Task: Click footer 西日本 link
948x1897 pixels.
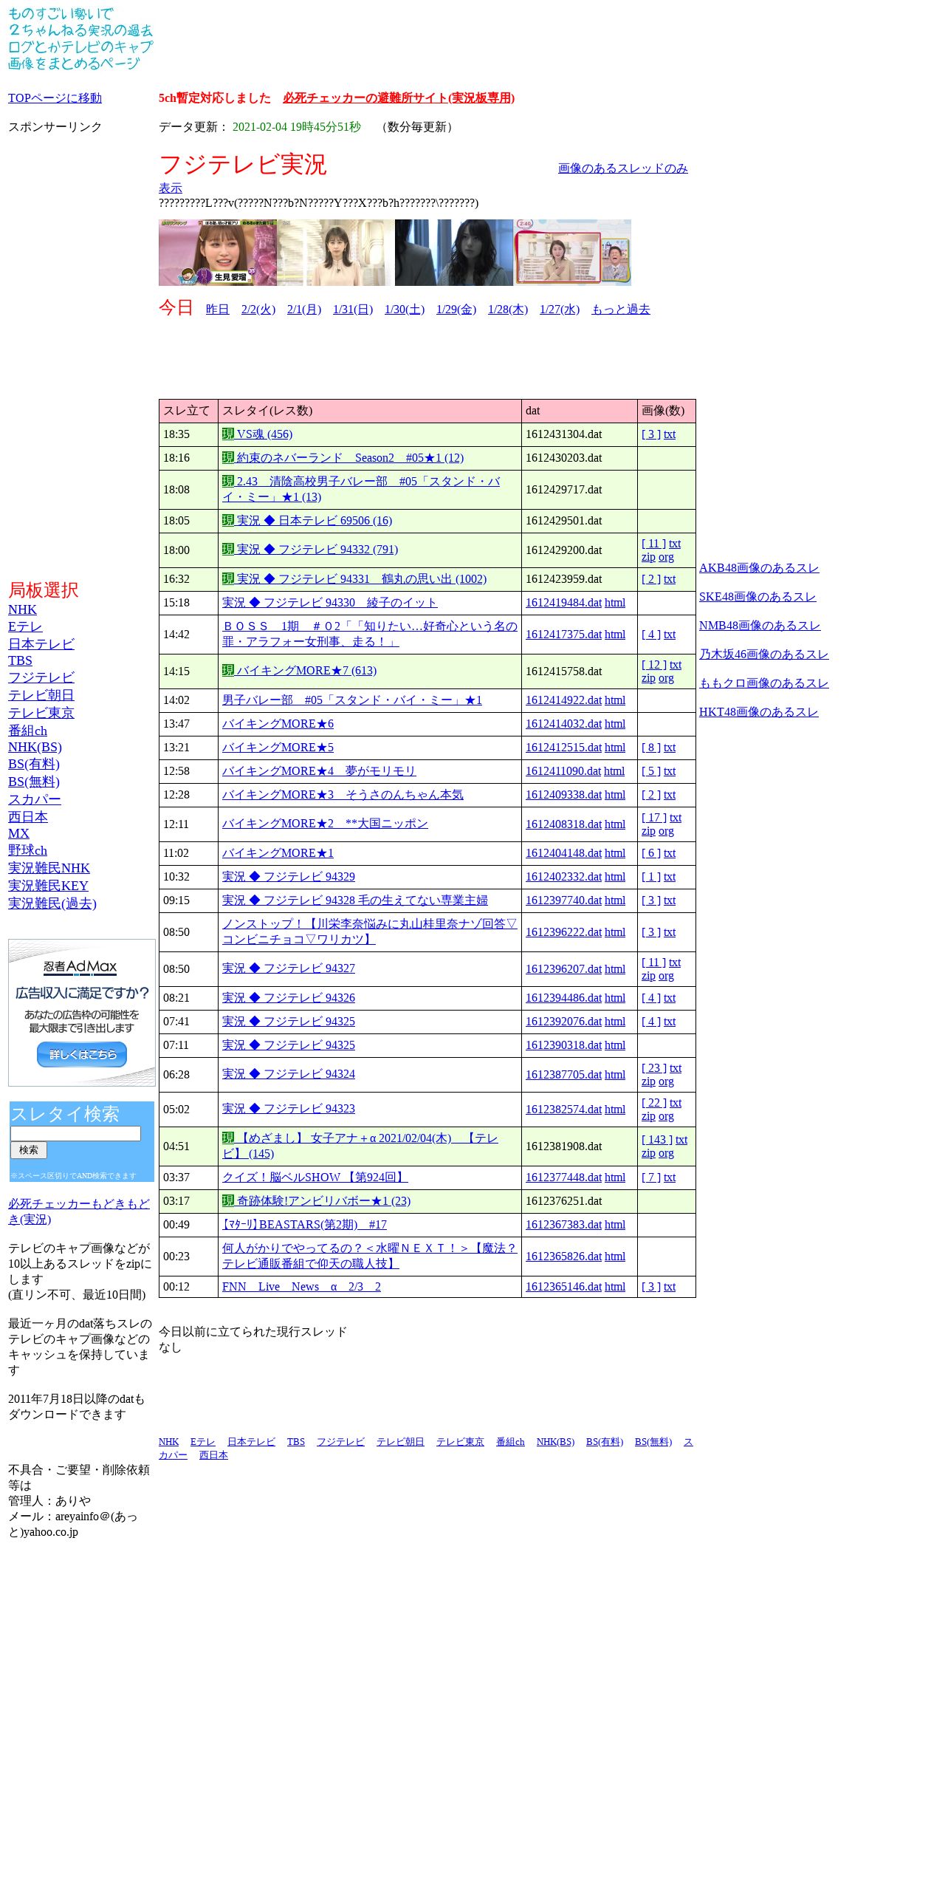Action: pyautogui.click(x=213, y=1455)
